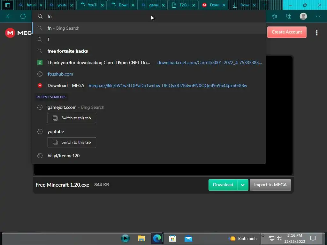
Task: Click the MEGA logo on the page
Action: (x=18, y=33)
